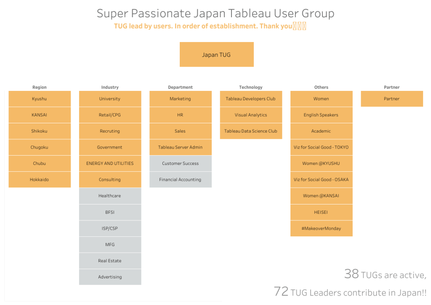Select the gray Real Estate tile
The width and height of the screenshot is (431, 305).
click(x=110, y=261)
